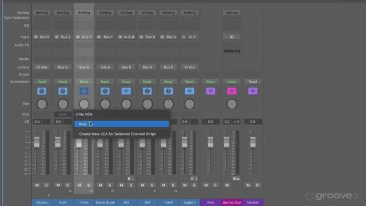This screenshot has height=206, width=366.
Task: Click the OH channel strip icon
Action: pyautogui.click(x=148, y=91)
